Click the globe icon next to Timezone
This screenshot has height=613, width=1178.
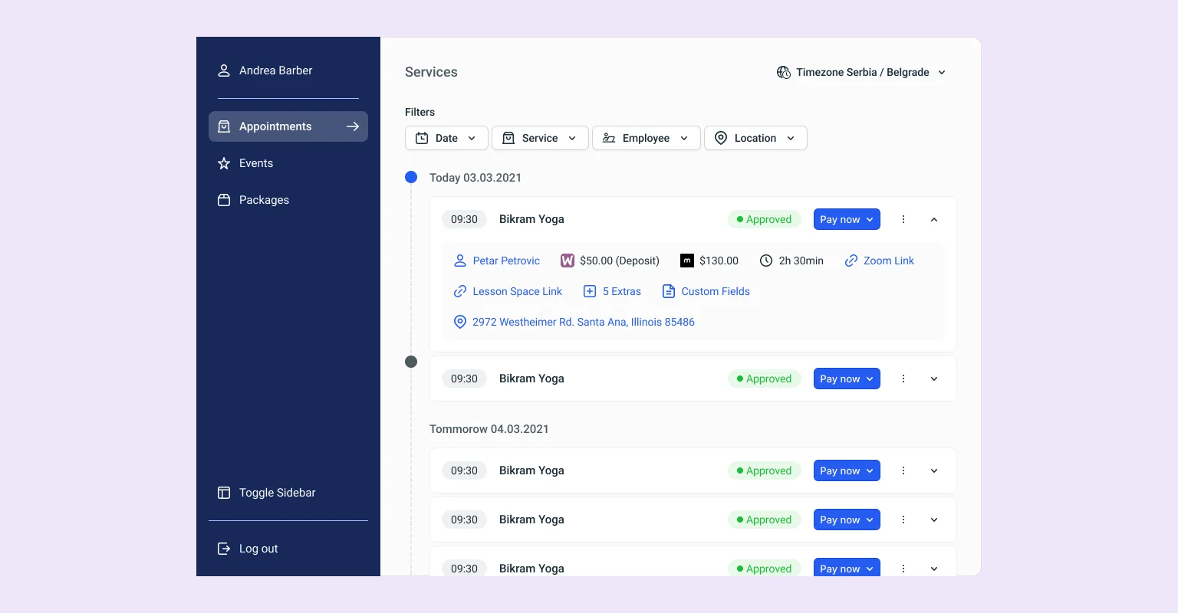pos(784,72)
